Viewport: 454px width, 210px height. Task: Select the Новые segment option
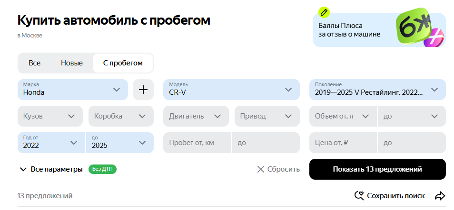(x=72, y=63)
